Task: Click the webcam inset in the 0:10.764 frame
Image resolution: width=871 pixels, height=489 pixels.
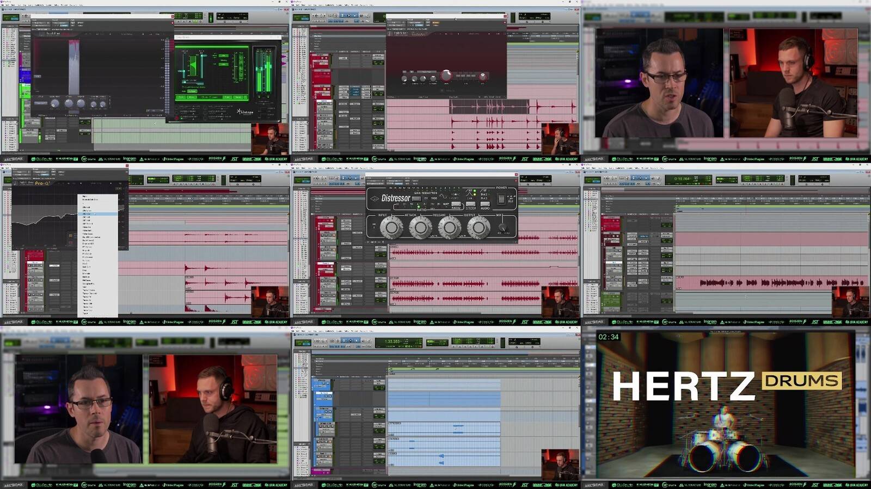Action: click(x=850, y=301)
